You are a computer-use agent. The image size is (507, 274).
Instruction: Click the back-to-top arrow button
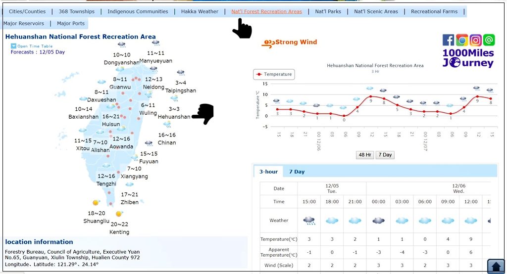(x=496, y=267)
